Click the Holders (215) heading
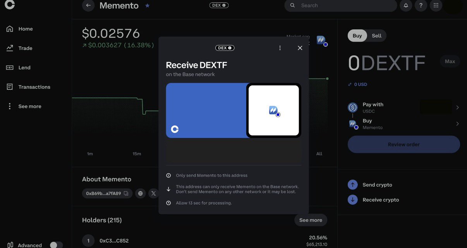 point(102,220)
